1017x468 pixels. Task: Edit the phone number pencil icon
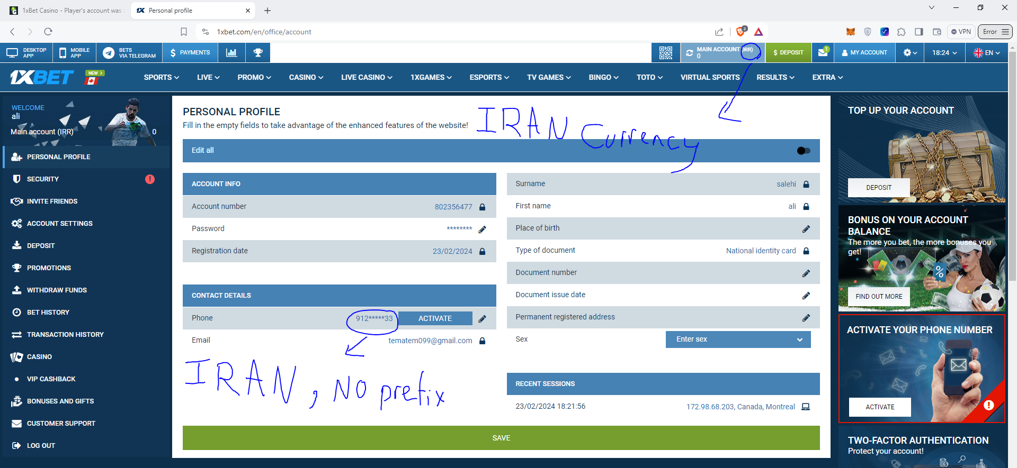pyautogui.click(x=482, y=319)
